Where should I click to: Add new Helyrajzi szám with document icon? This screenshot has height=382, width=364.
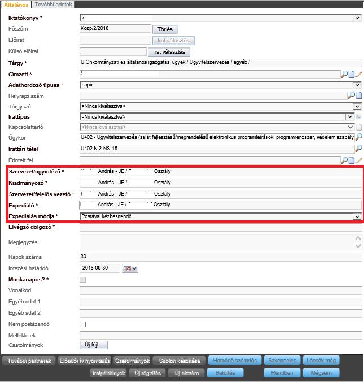coord(359,95)
